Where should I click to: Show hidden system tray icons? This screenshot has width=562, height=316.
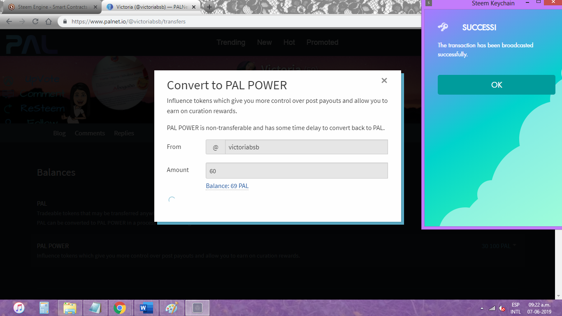tap(482, 308)
